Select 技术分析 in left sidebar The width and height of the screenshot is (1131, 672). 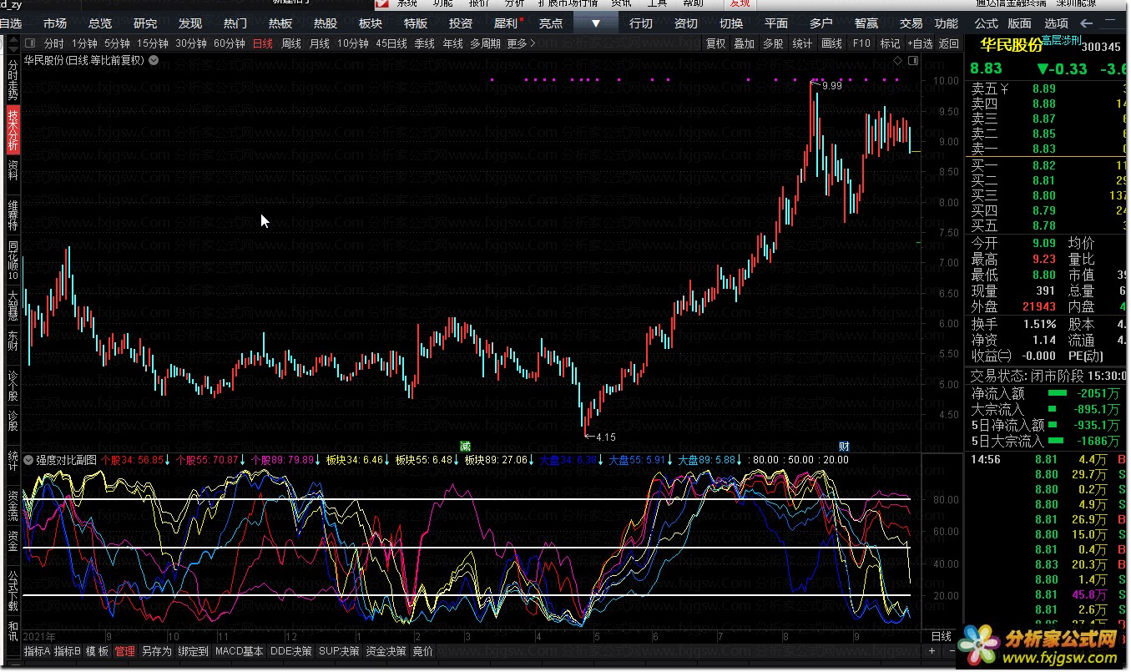[13, 129]
